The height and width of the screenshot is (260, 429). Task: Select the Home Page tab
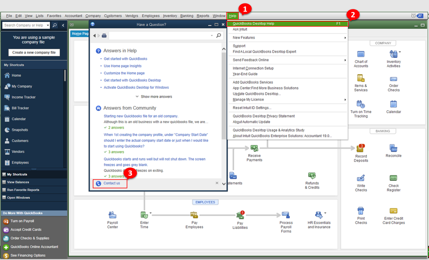[79, 33]
